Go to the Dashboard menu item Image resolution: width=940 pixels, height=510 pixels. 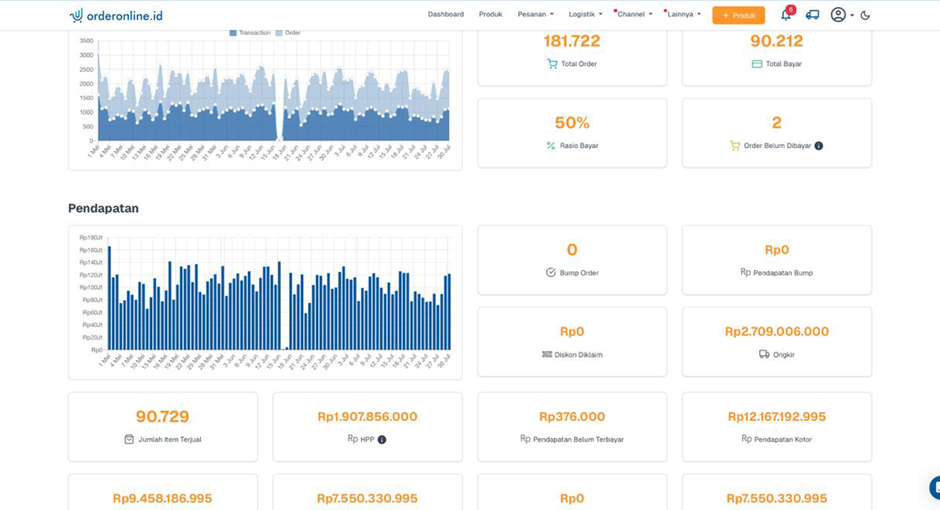click(446, 14)
